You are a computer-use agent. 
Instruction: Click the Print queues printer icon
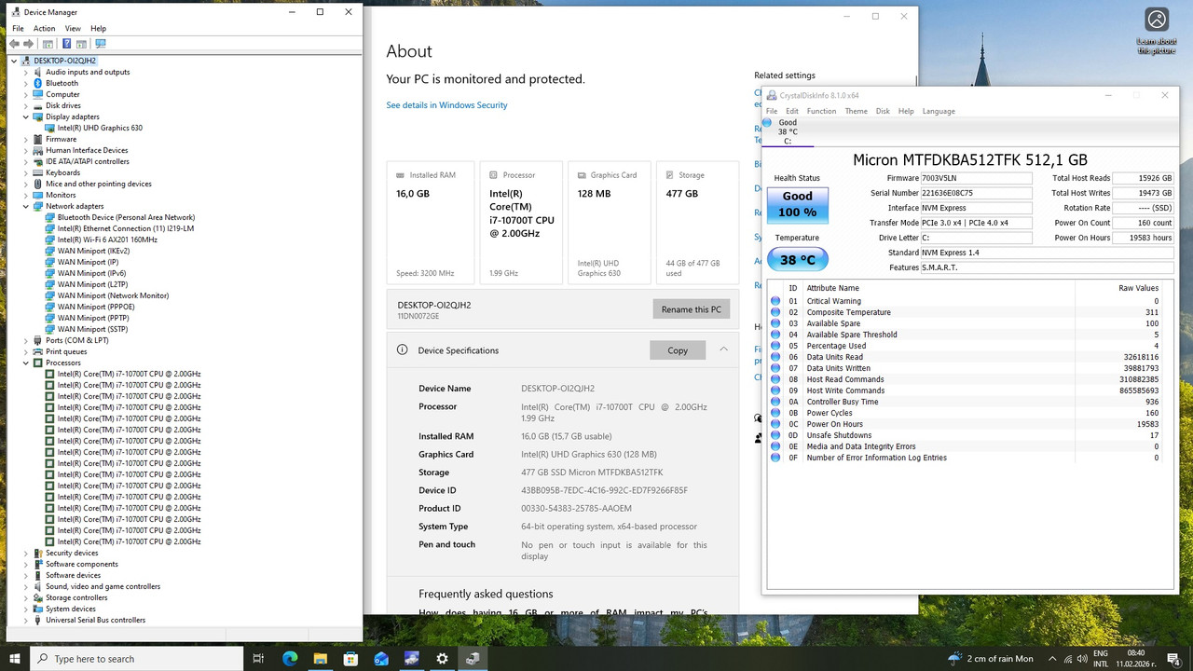38,351
